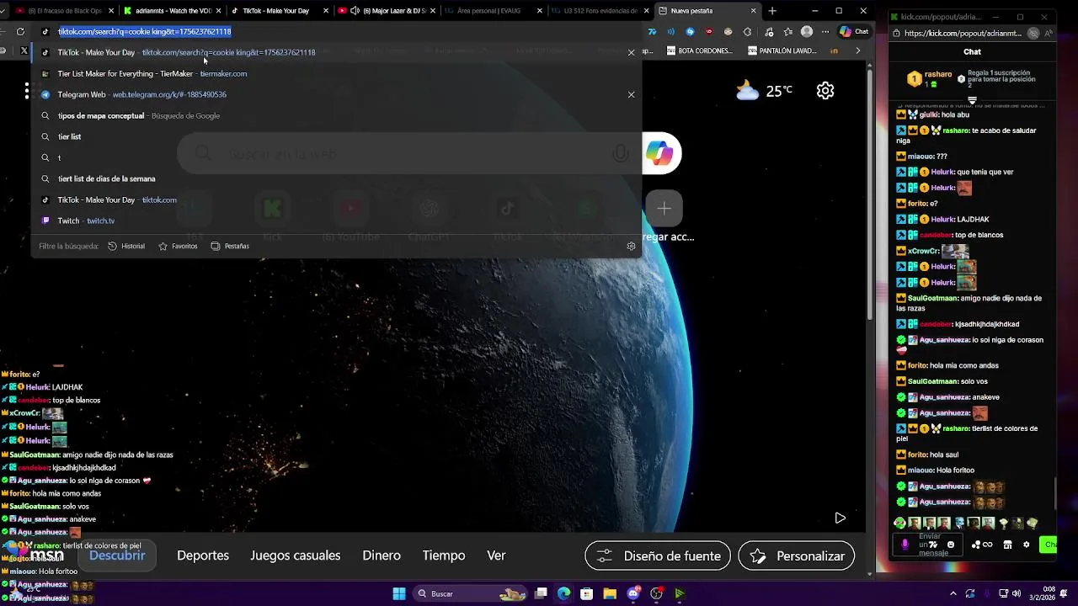This screenshot has height=606, width=1078.
Task: Remove the Telegram Web suggestion with X
Action: click(631, 94)
